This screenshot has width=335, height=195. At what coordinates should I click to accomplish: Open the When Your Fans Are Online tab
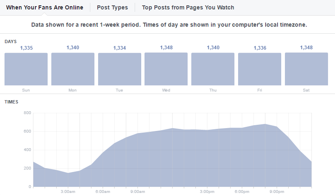coord(44,7)
